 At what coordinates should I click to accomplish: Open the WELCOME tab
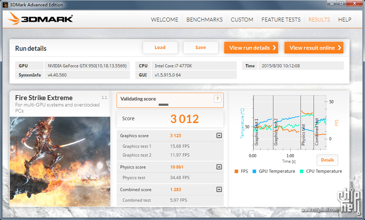coord(165,20)
